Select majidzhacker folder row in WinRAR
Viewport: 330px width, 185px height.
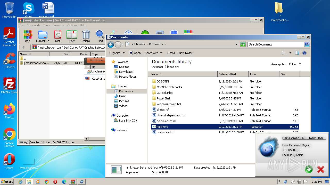(52, 63)
